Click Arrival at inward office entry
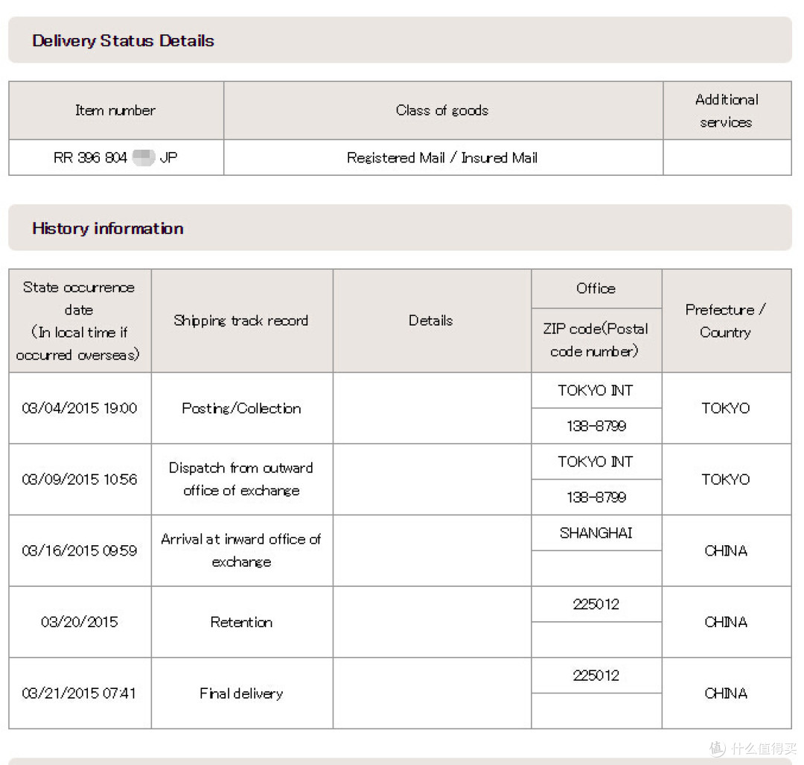The width and height of the screenshot is (804, 765). (x=241, y=550)
